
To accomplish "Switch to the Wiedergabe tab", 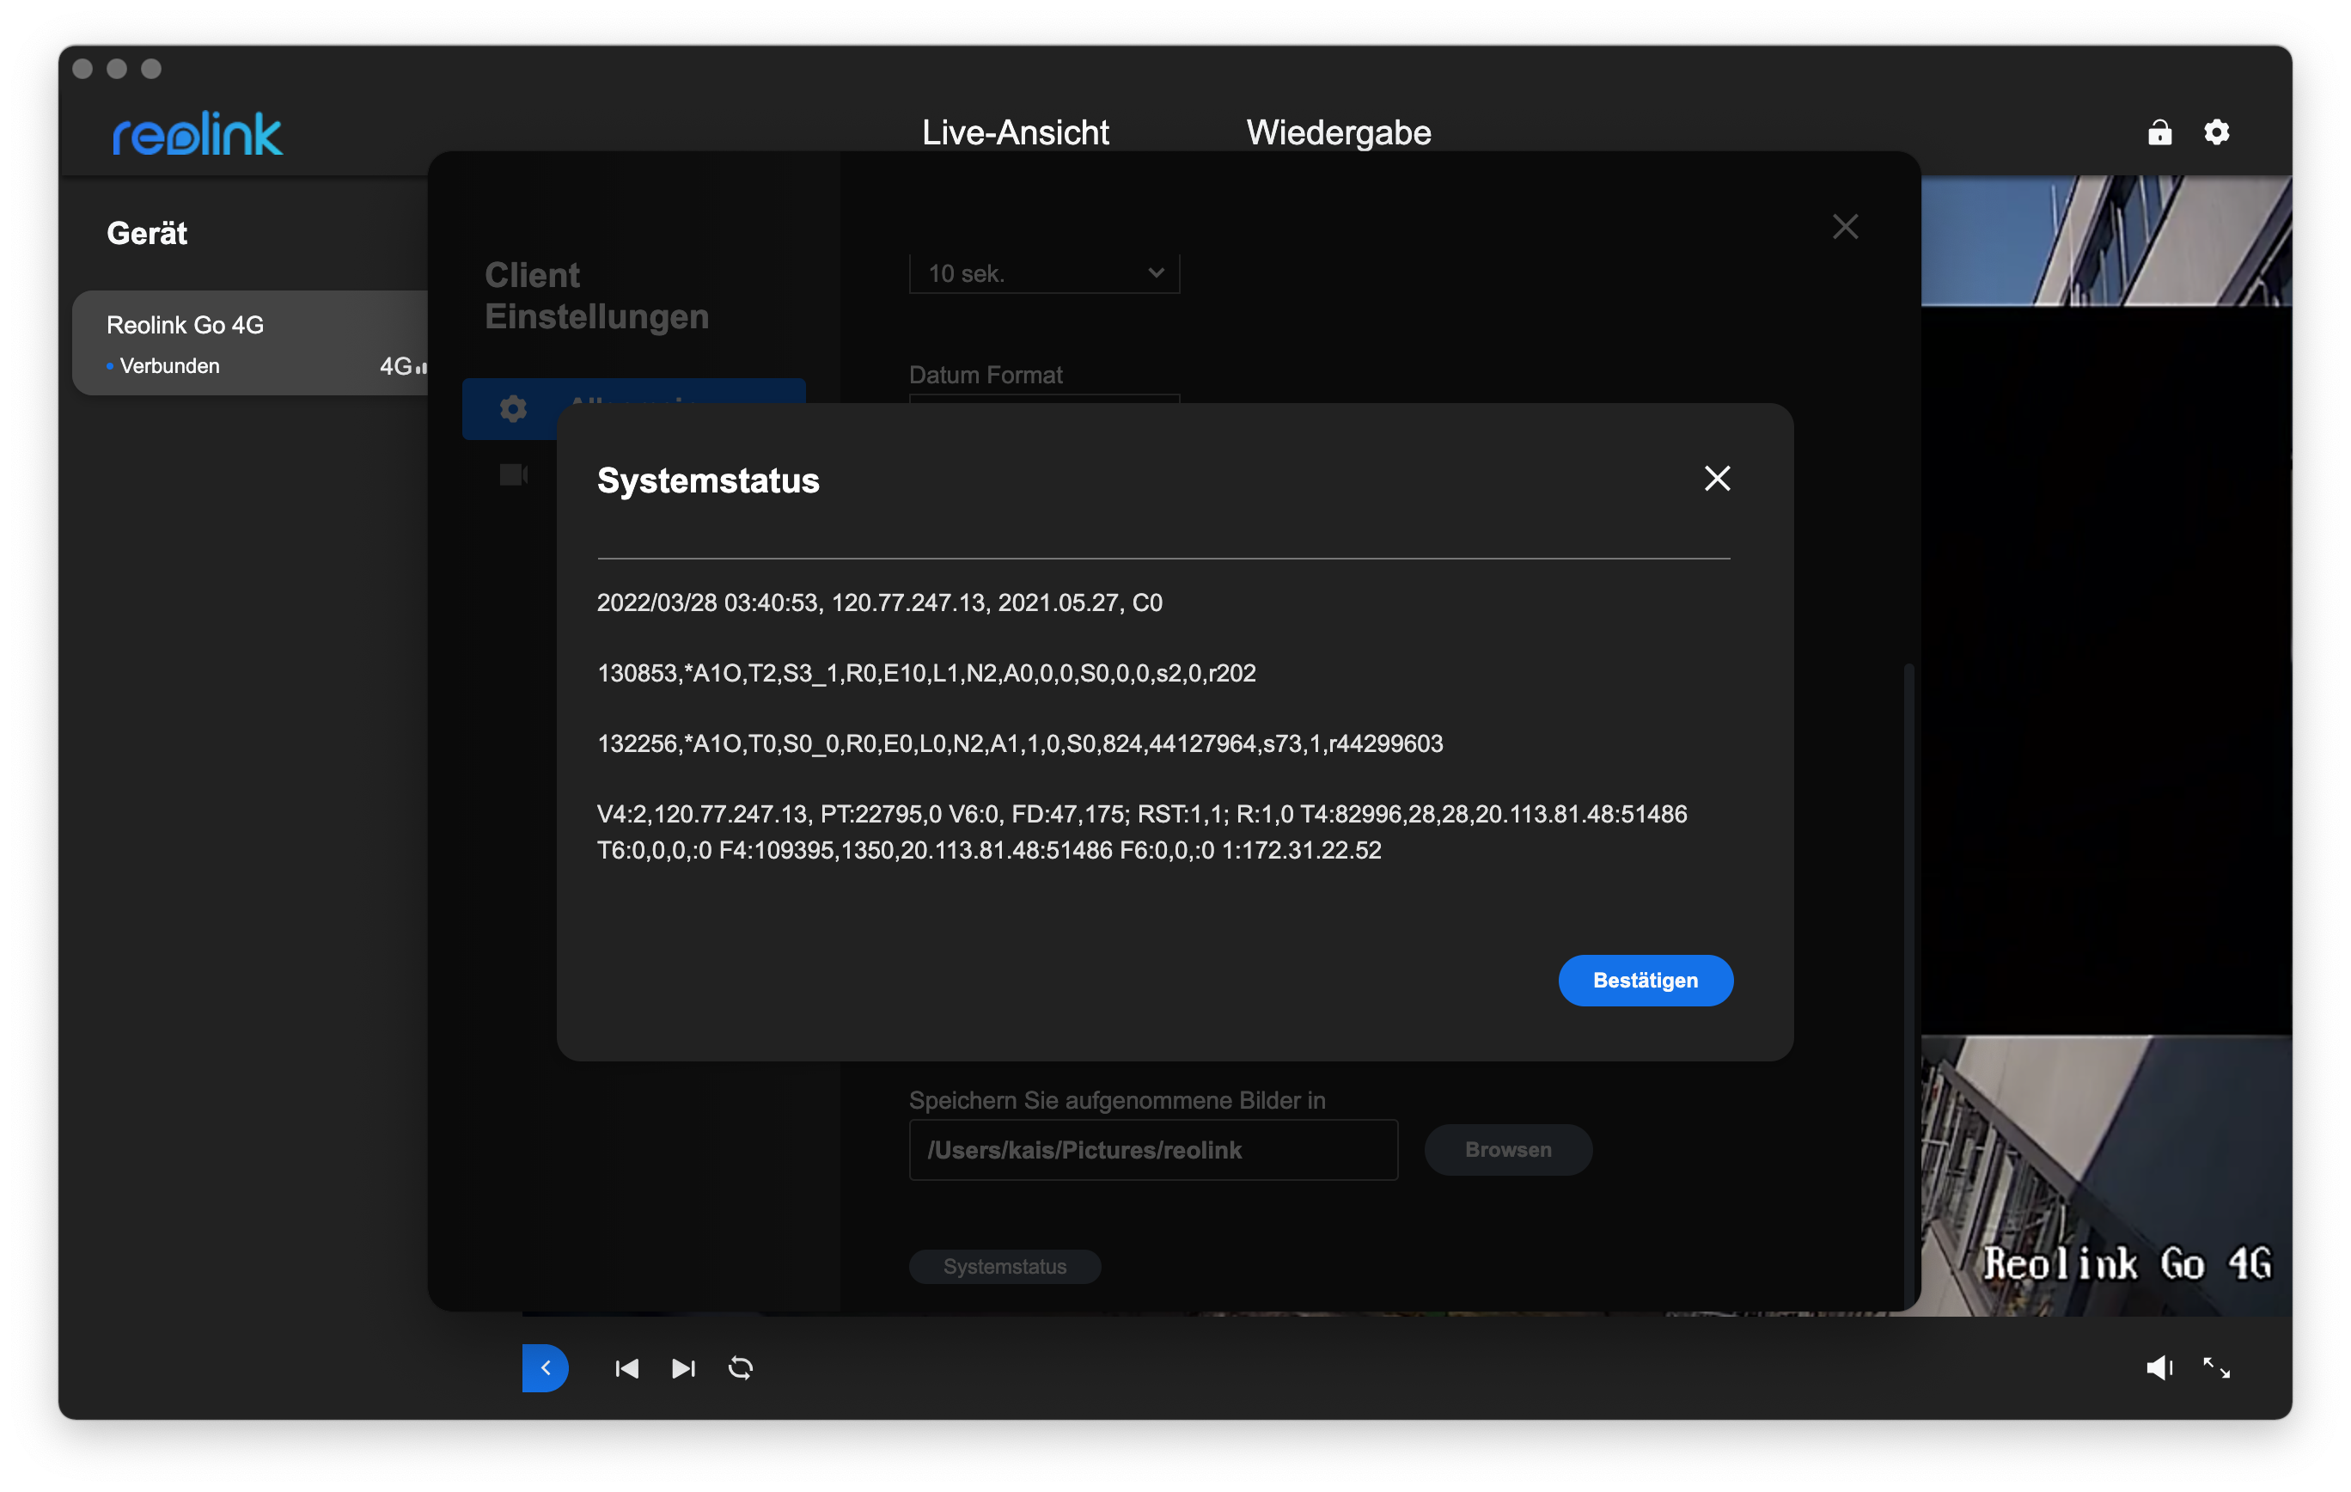I will coord(1338,133).
